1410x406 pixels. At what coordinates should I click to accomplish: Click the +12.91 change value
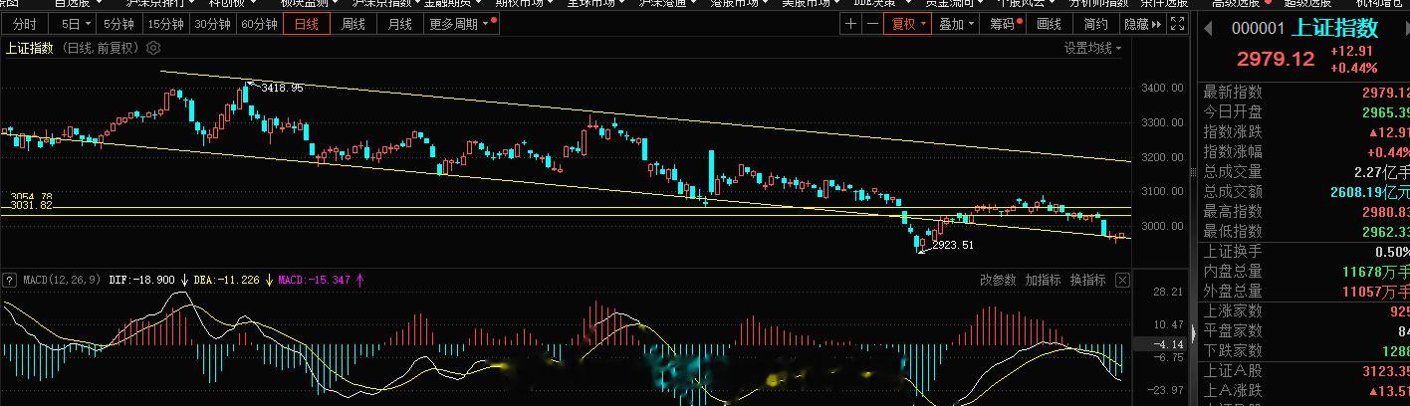(x=1352, y=50)
